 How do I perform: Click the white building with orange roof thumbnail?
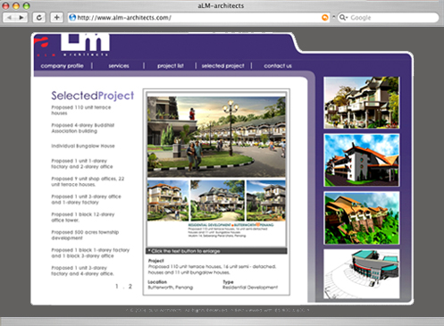pos(362,160)
